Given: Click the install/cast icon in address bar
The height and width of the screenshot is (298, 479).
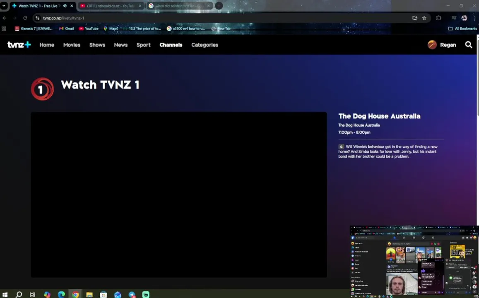Looking at the screenshot, I should (x=414, y=18).
